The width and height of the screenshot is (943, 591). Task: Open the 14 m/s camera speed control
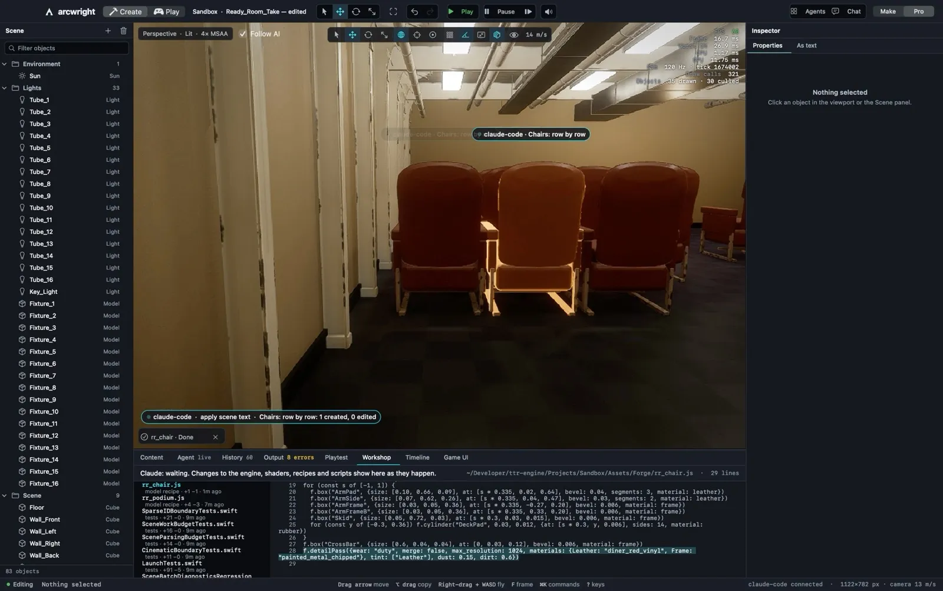[536, 35]
